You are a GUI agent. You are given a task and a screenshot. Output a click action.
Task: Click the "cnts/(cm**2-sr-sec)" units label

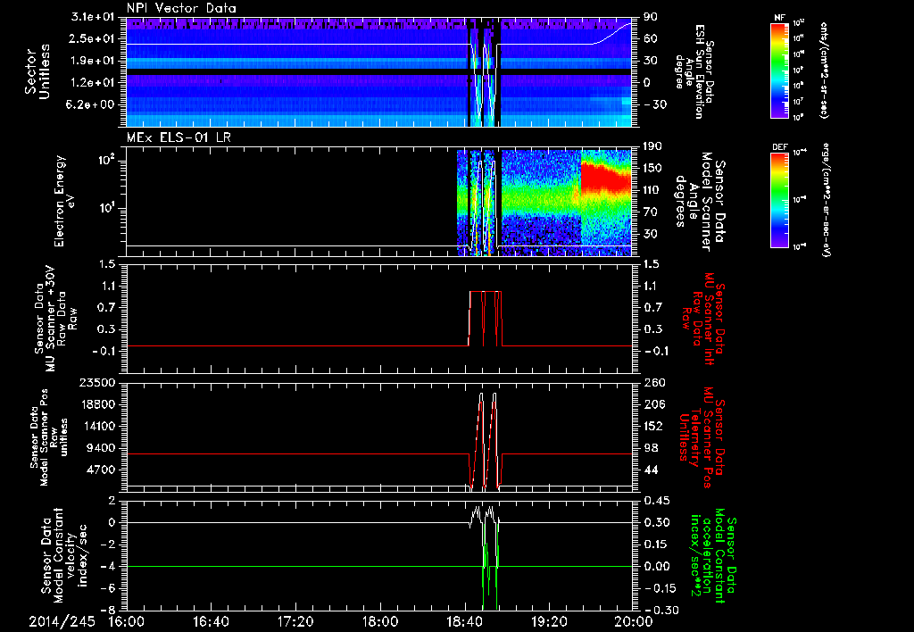point(823,70)
